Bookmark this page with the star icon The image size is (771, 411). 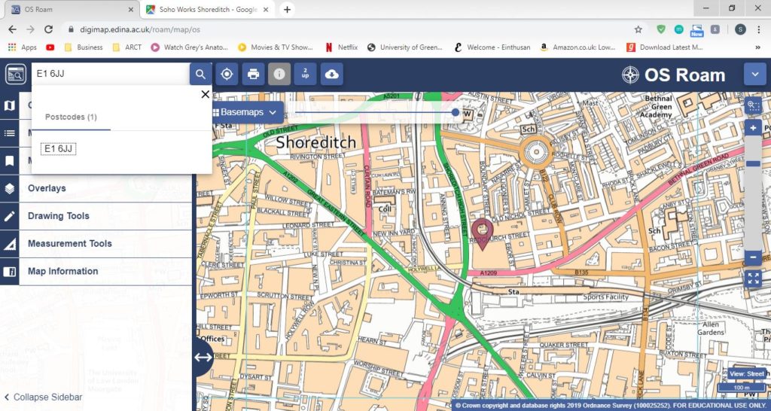click(x=638, y=29)
